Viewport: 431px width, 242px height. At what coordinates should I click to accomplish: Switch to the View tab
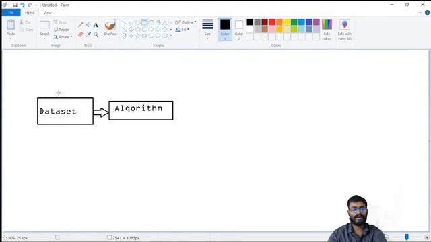pyautogui.click(x=47, y=13)
